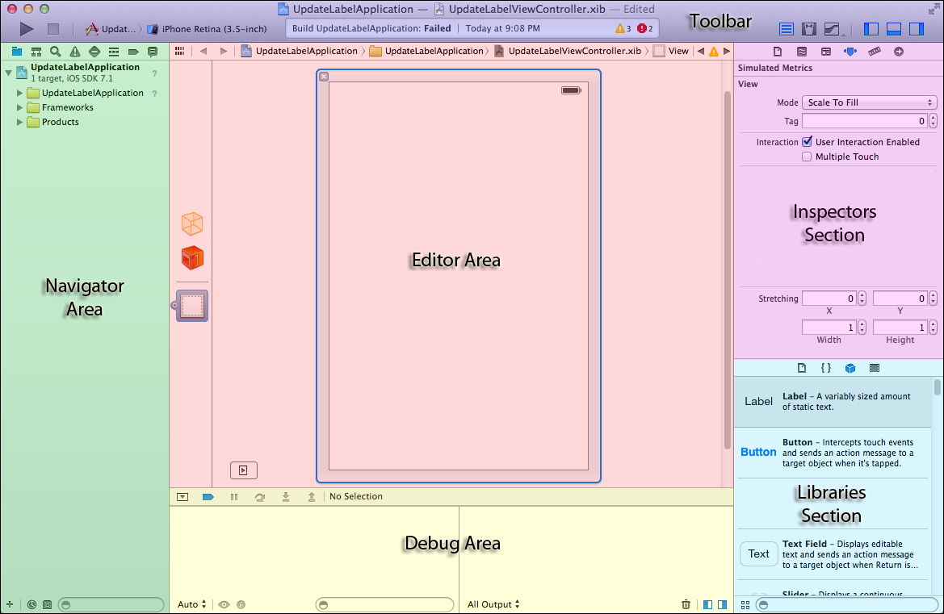The width and height of the screenshot is (944, 614).
Task: Select the Size inspector ruler icon
Action: pos(875,51)
